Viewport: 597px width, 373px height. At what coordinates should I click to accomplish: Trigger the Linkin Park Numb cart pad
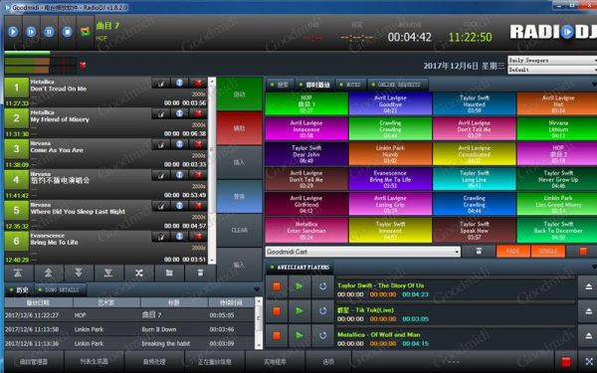pyautogui.click(x=390, y=154)
